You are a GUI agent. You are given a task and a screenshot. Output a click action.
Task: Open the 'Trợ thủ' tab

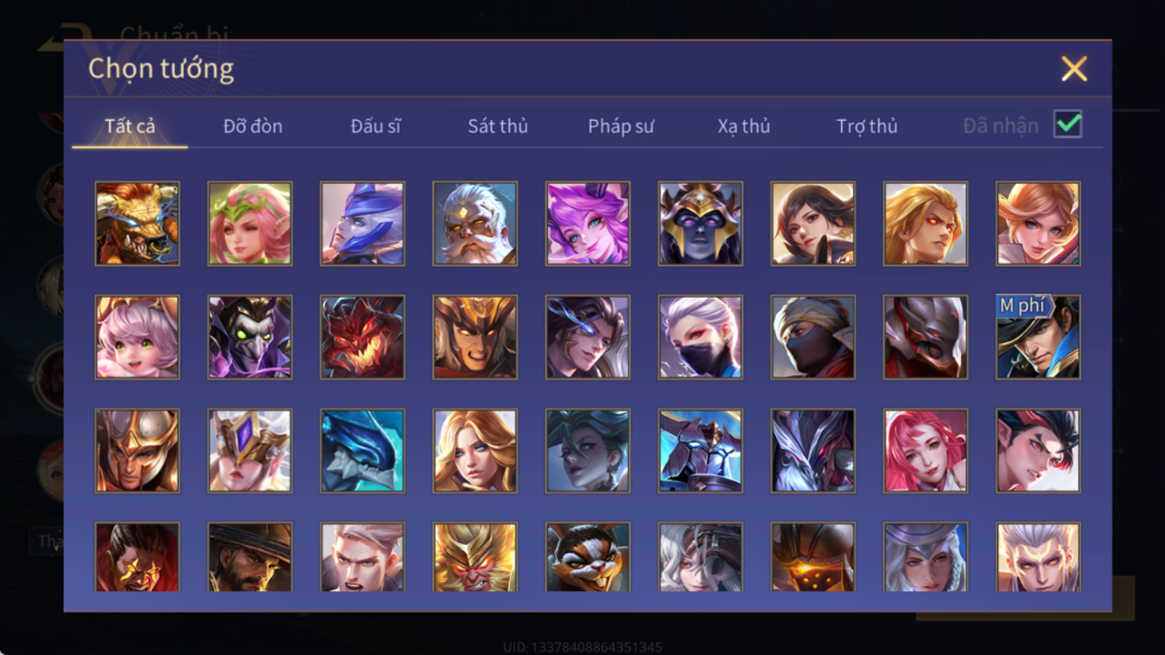pos(866,126)
